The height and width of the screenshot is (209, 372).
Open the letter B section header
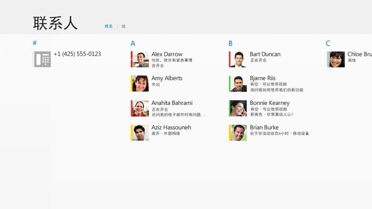pyautogui.click(x=230, y=44)
